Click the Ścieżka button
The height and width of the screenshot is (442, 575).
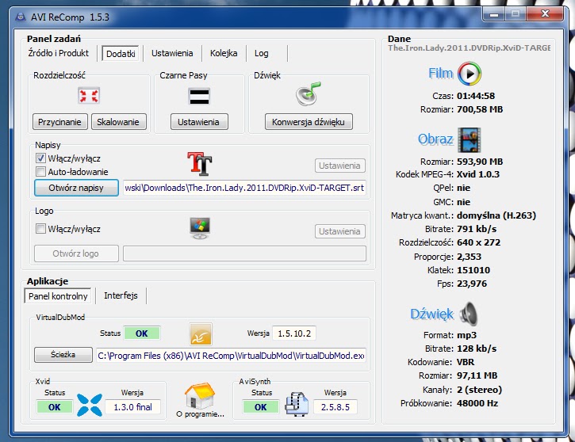coord(63,355)
